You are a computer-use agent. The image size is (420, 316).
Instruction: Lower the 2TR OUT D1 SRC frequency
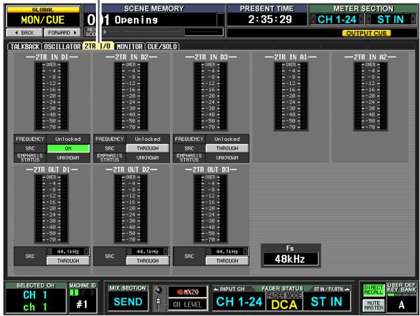(x=50, y=251)
